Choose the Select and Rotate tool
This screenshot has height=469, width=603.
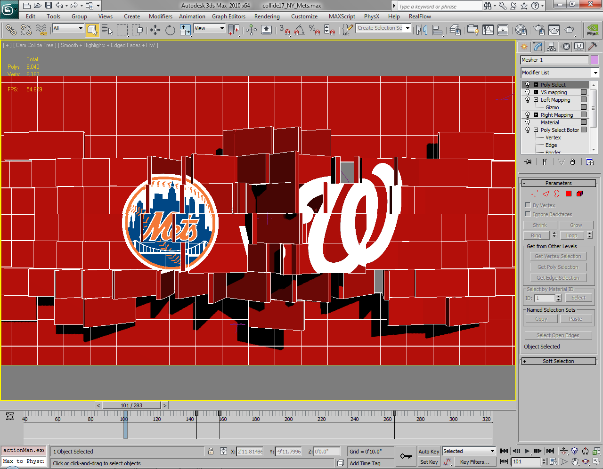point(170,30)
